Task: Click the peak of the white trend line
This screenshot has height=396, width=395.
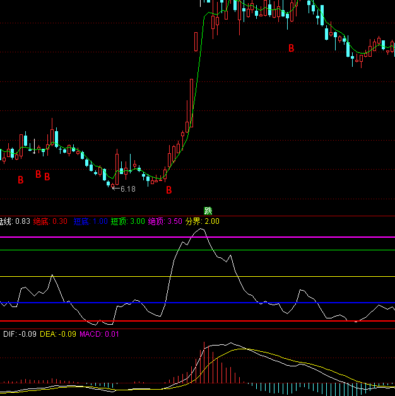Action: tap(201, 229)
